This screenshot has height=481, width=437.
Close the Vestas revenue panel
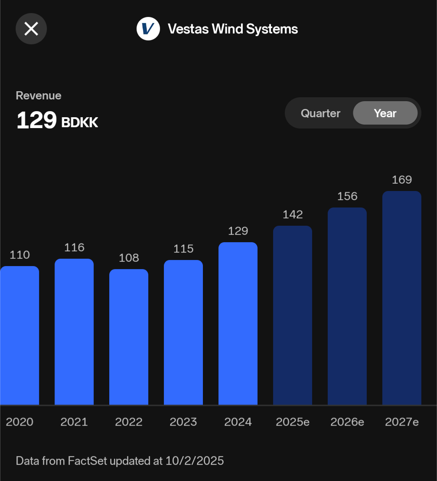point(31,29)
